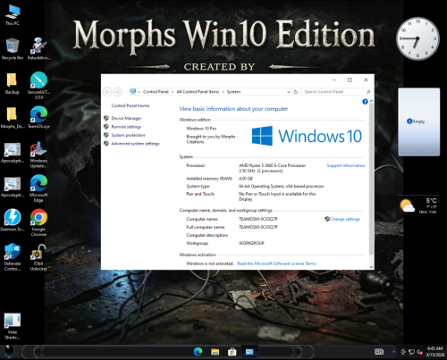447x360 pixels.
Task: Open Microsoft Edge from the taskbar
Action: (198, 352)
